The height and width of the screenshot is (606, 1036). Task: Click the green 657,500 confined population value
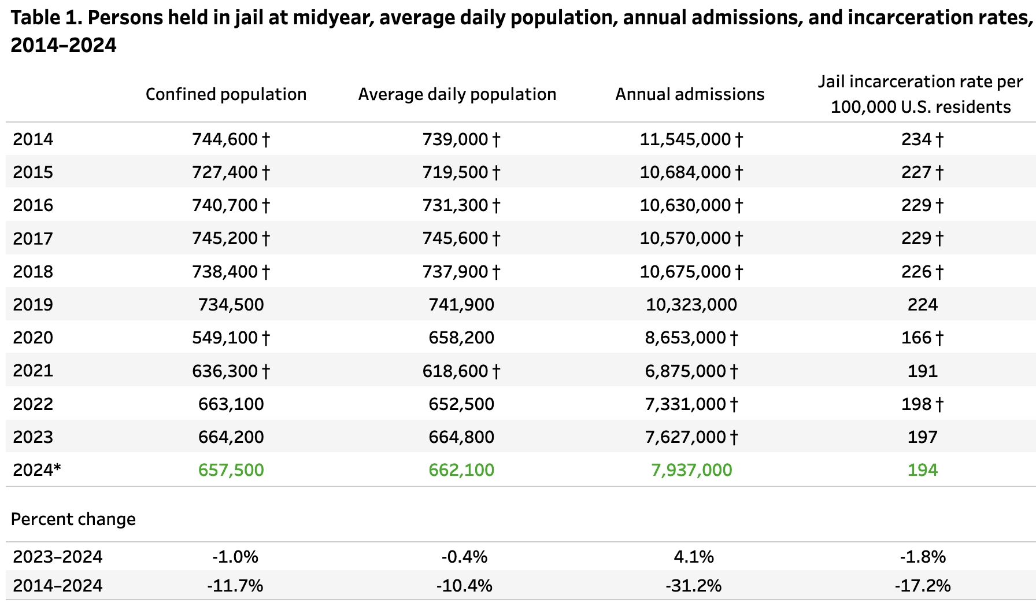[x=231, y=470]
